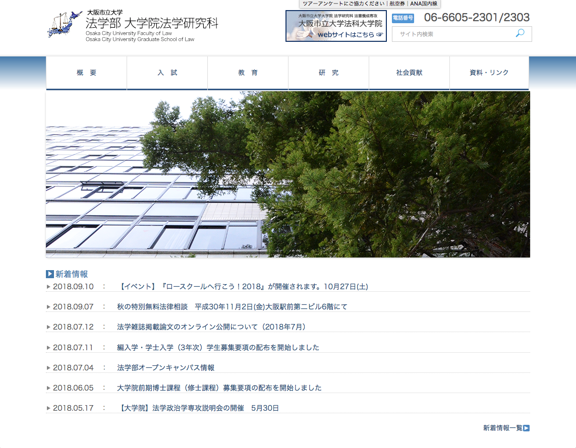Click the triangle bullet beside 2018.07.12

(48, 327)
